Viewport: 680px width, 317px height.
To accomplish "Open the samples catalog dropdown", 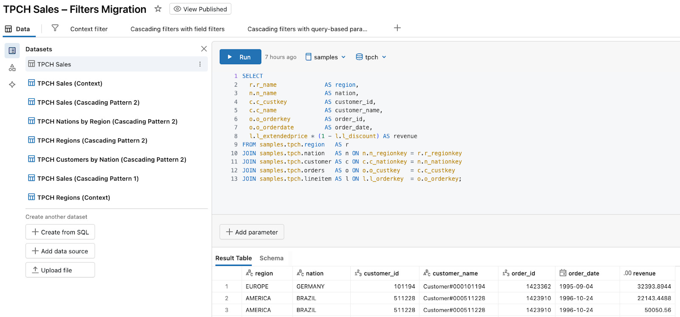I will click(326, 57).
